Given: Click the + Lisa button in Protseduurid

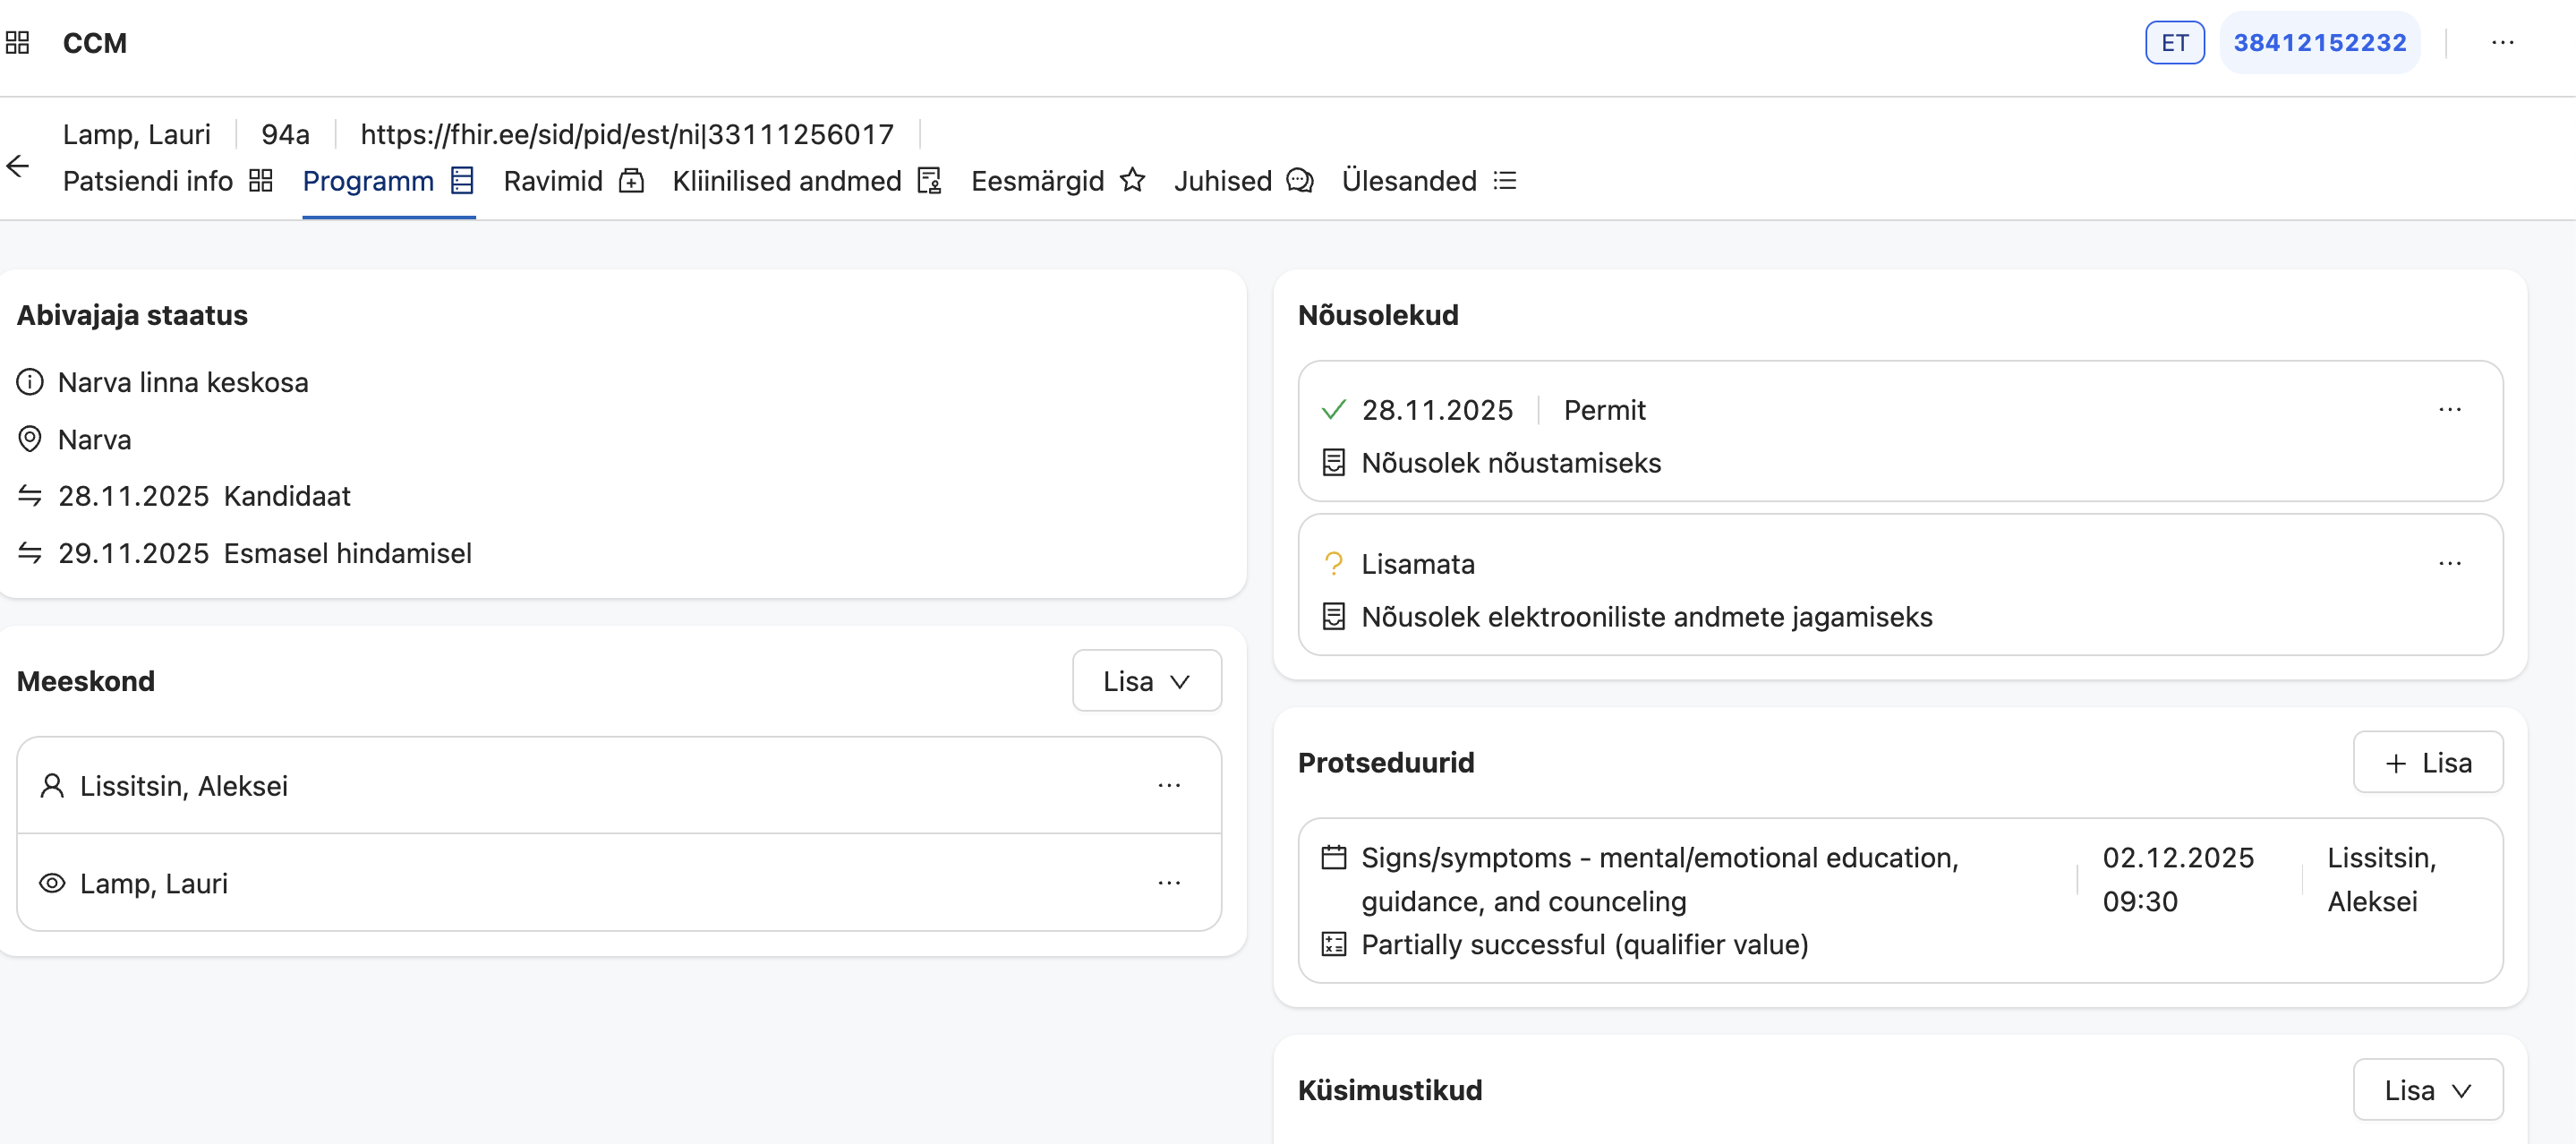Looking at the screenshot, I should pos(2428,762).
